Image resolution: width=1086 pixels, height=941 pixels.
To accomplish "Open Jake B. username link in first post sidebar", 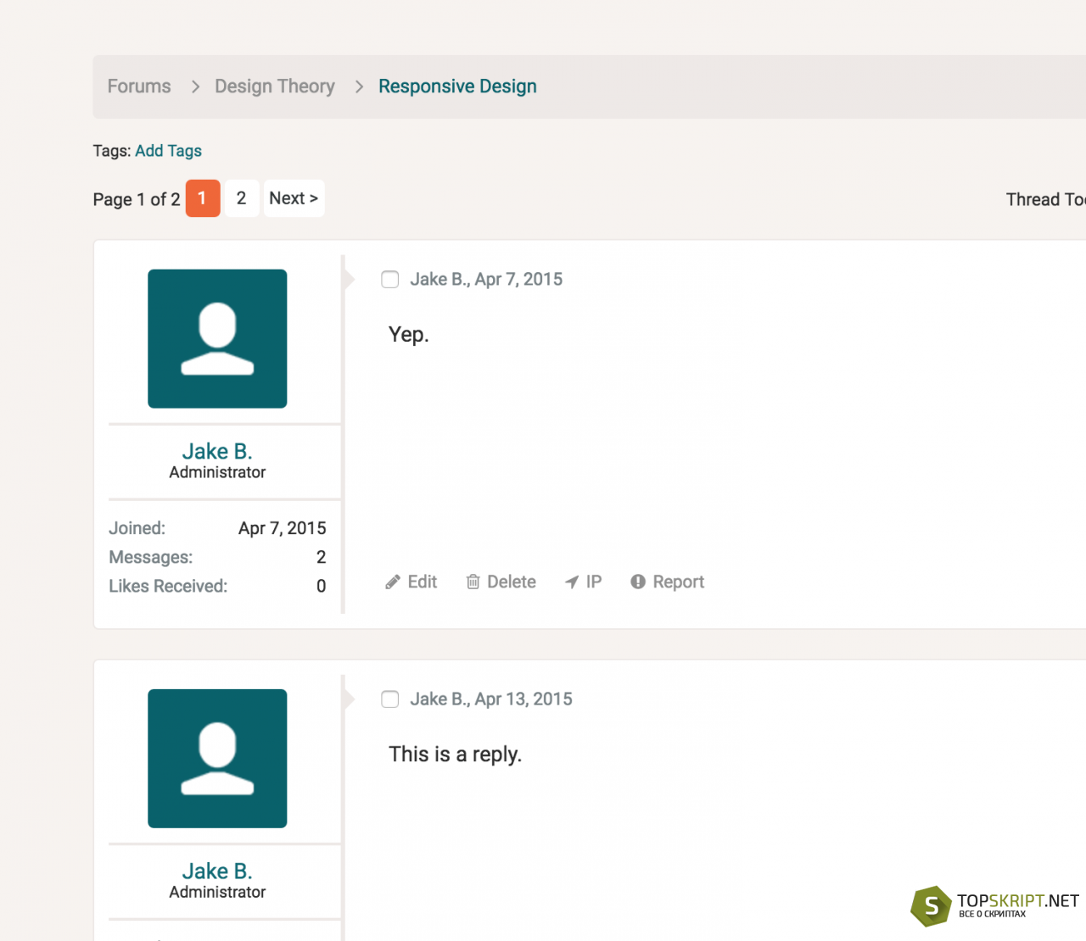I will point(217,451).
